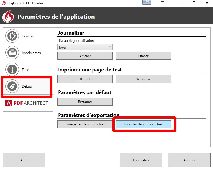
Task: Select the Titre tab label
Action: (25, 69)
